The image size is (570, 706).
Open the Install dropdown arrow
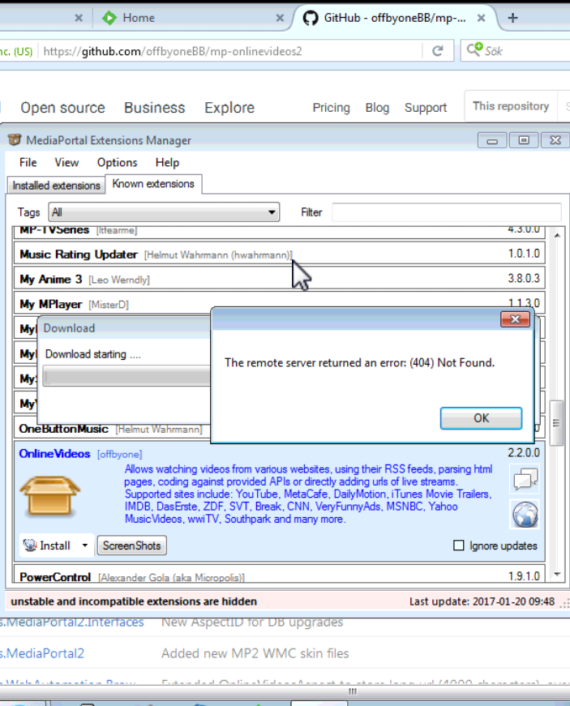pos(85,546)
